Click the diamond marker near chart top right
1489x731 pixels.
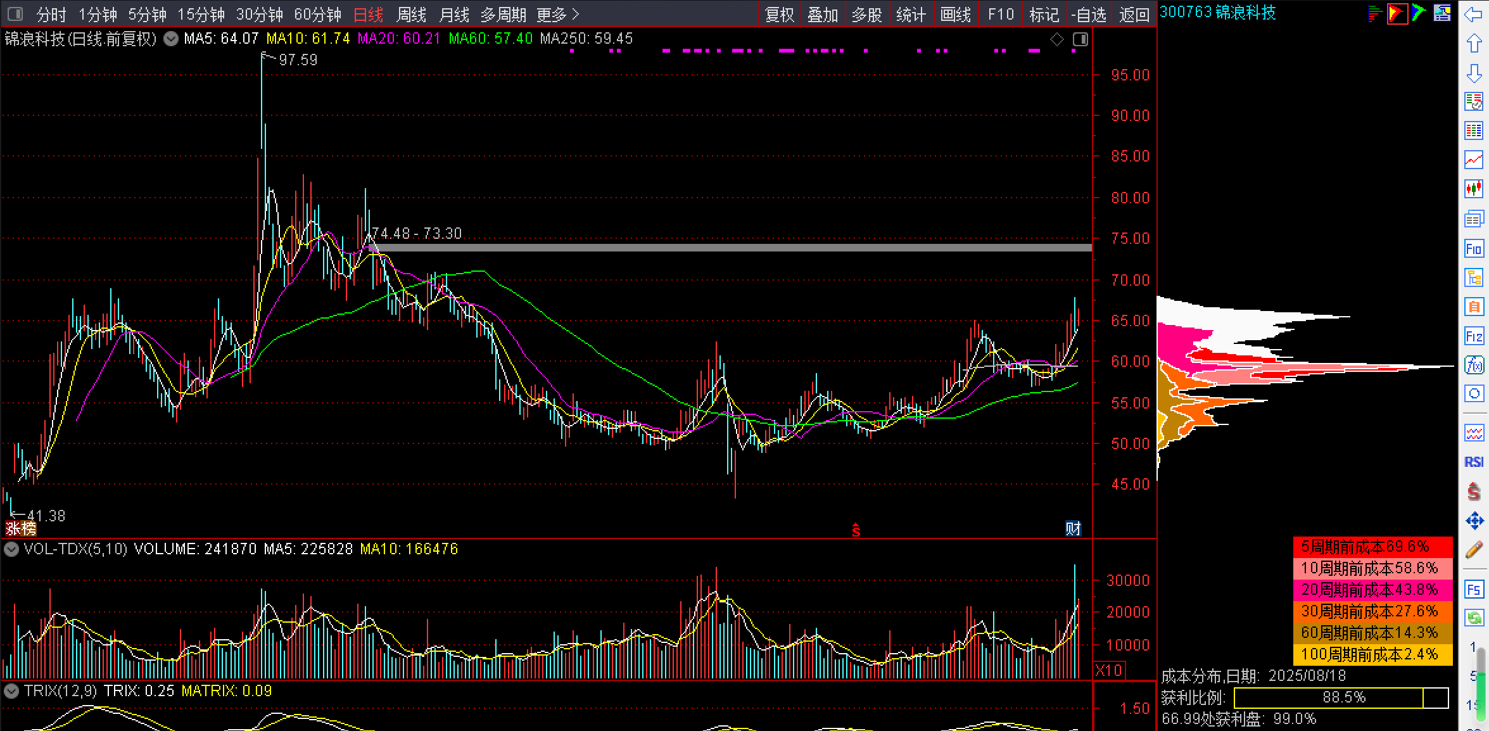1057,39
